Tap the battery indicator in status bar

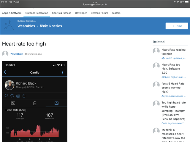tap(187, 2)
